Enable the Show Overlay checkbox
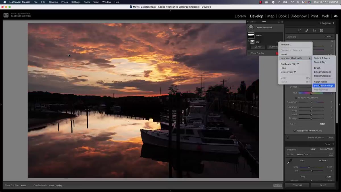This screenshot has height=192, width=341. (x=249, y=53)
